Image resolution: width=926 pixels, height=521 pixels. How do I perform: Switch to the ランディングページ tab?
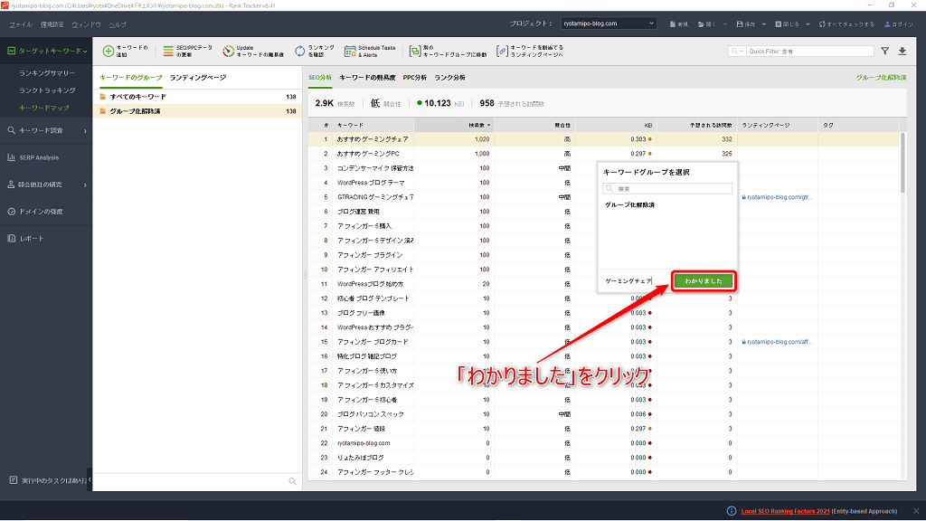pos(198,78)
